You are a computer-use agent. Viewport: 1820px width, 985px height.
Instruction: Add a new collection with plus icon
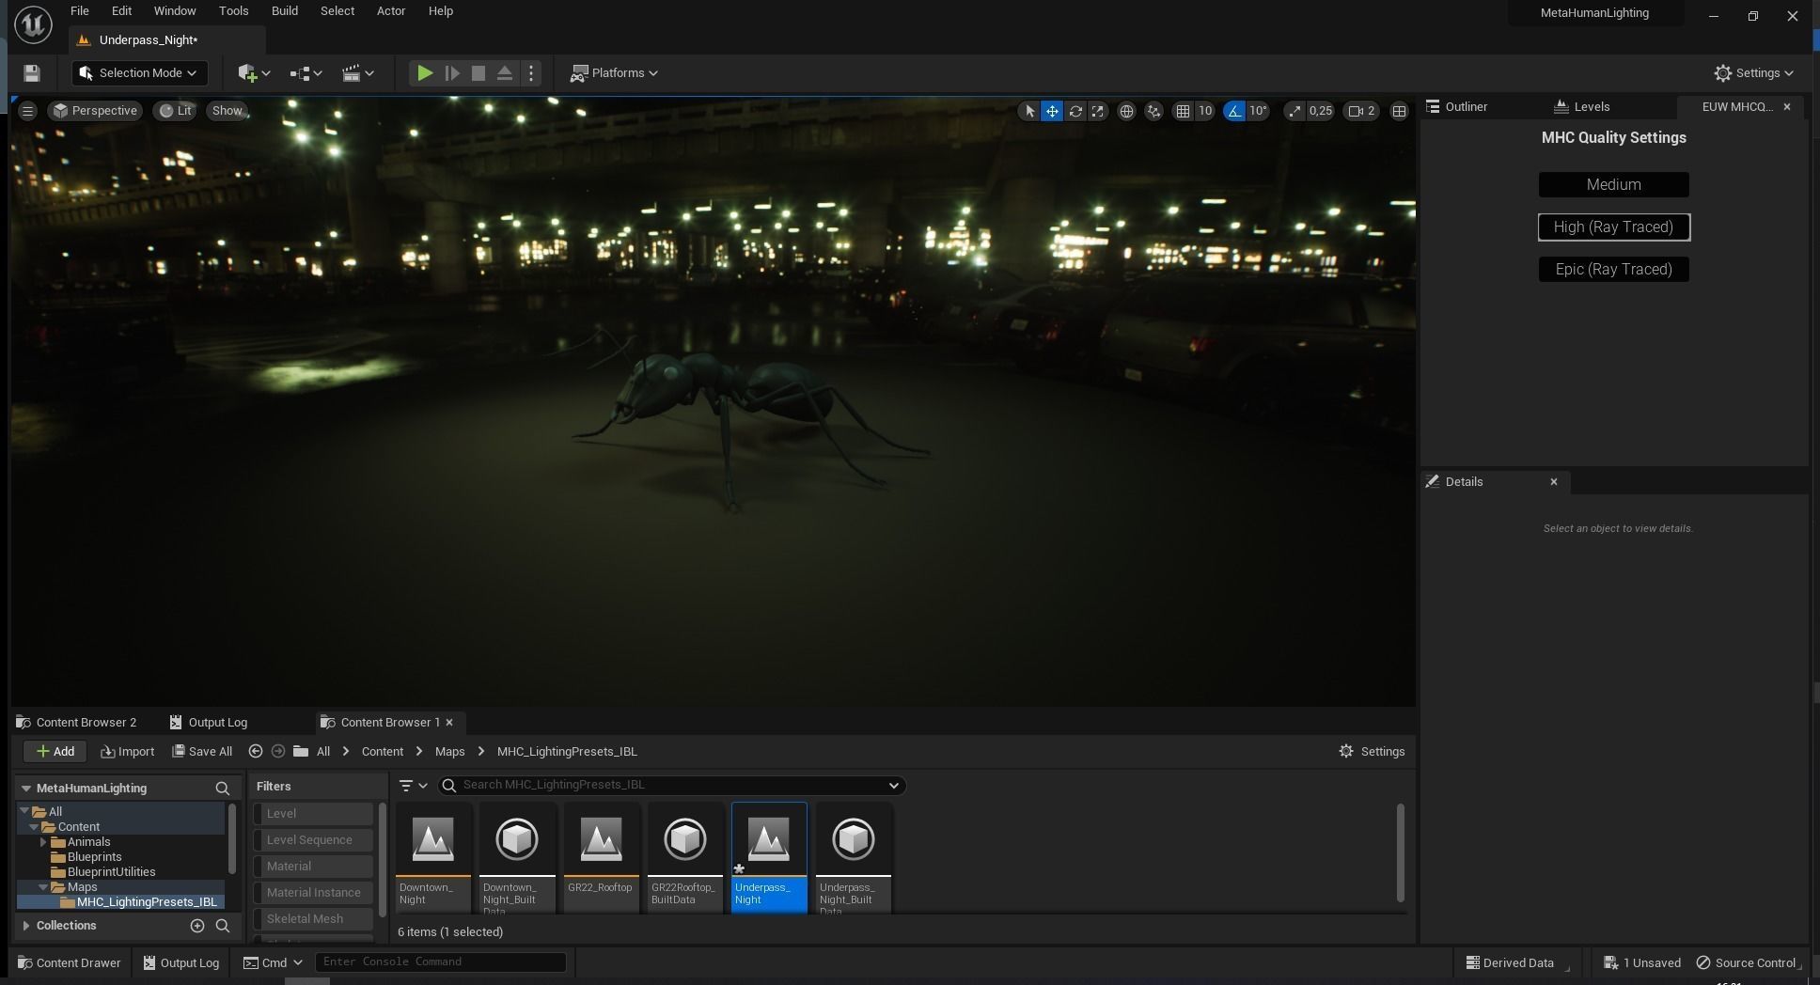(x=197, y=926)
